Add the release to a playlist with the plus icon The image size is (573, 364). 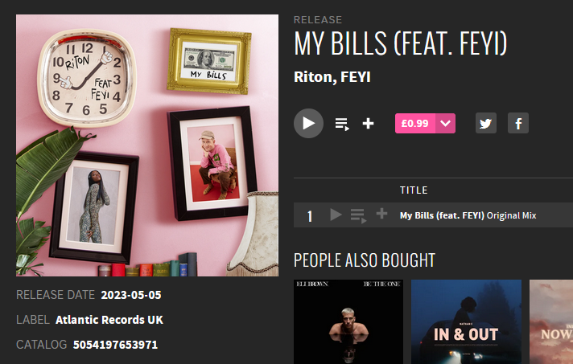coord(368,124)
